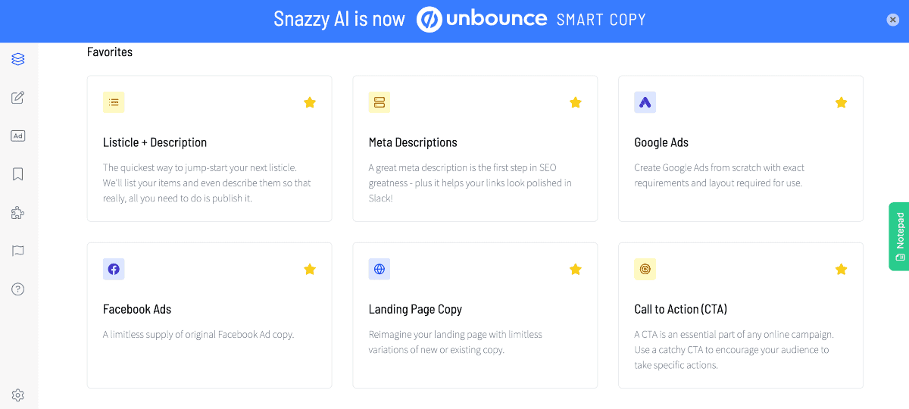Image resolution: width=909 pixels, height=409 pixels.
Task: Open the templates stack icon in sidebar
Action: coord(18,59)
